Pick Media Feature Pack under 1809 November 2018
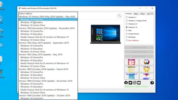 click(x=48, y=89)
